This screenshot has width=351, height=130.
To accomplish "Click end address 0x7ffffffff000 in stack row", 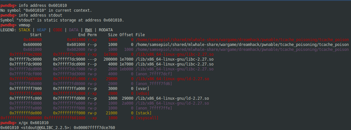I will point(69,113).
